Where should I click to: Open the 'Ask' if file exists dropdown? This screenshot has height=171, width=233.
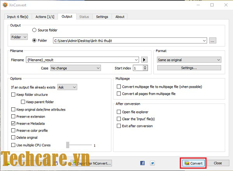click(x=67, y=87)
